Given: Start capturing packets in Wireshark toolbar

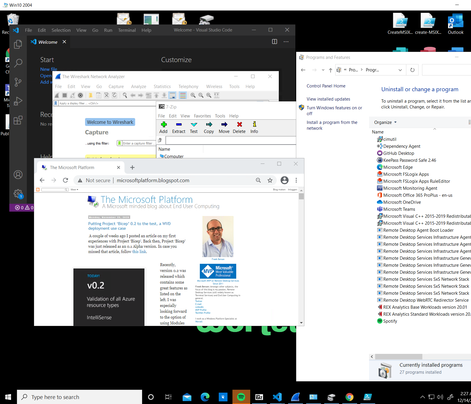Looking at the screenshot, I should click(57, 95).
